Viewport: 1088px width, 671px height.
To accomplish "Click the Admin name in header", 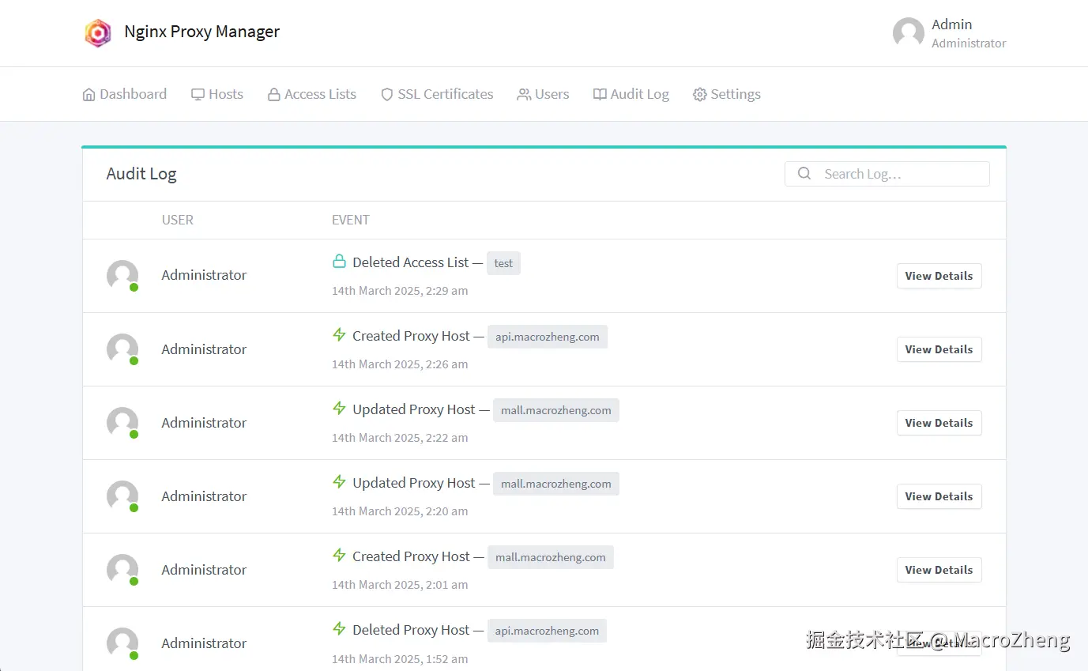I will click(951, 25).
